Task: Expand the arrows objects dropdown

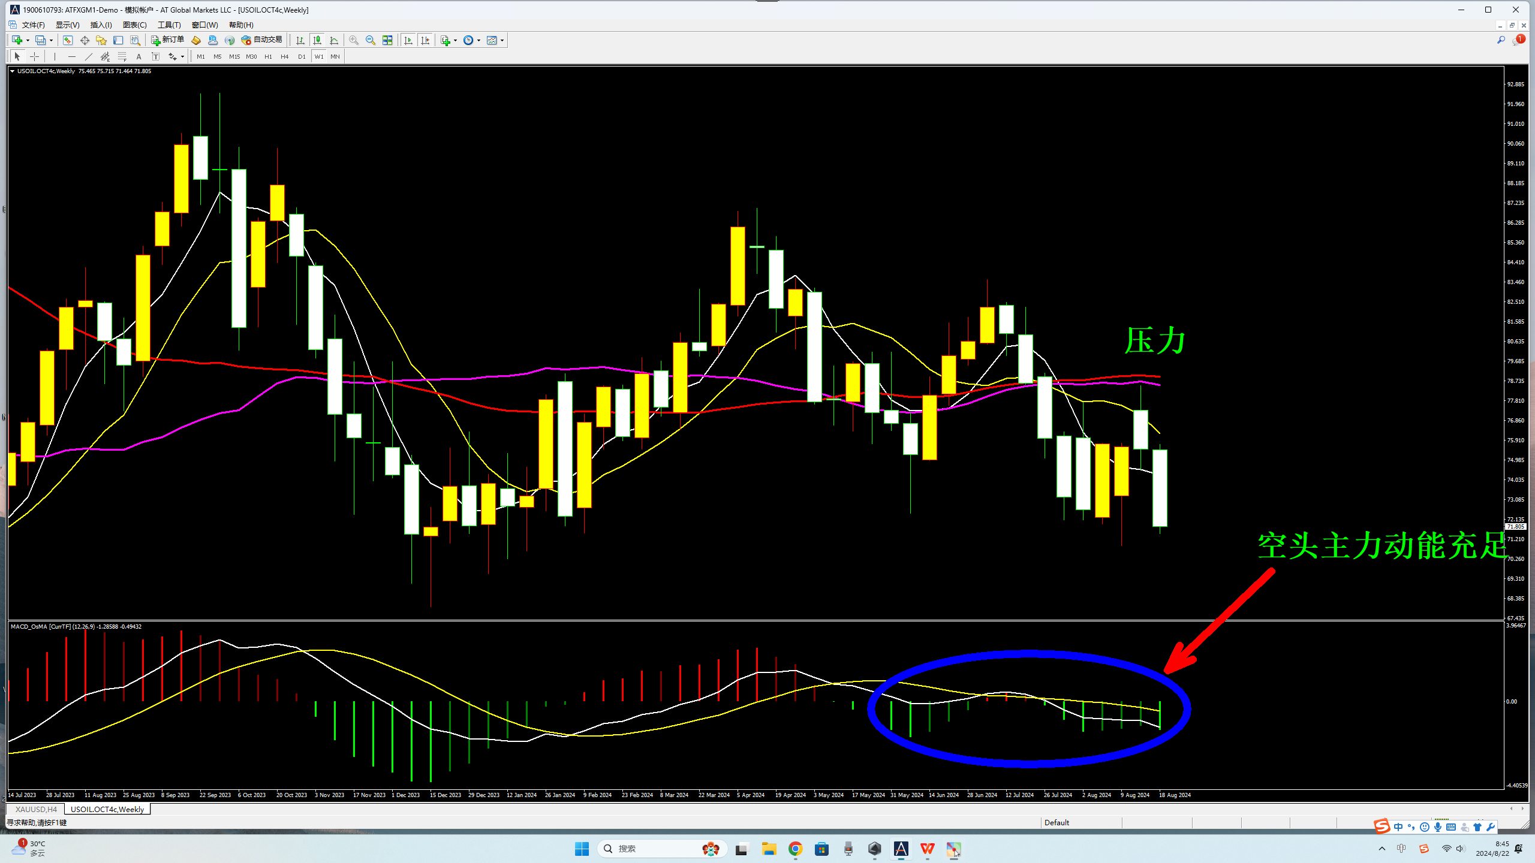Action: [x=182, y=56]
